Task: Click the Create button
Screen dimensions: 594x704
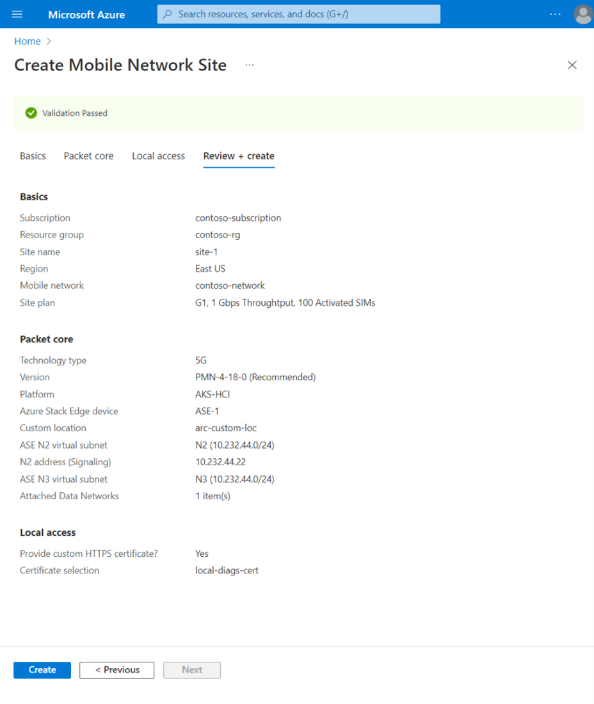Action: pyautogui.click(x=42, y=670)
